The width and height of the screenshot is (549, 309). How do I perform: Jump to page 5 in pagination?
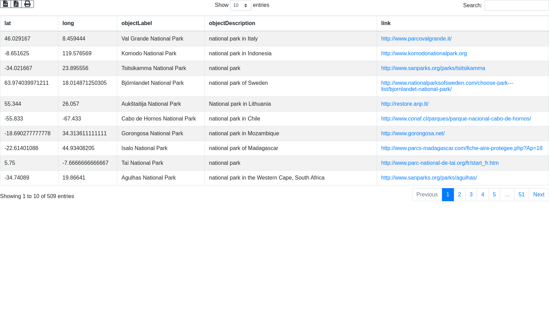click(494, 195)
